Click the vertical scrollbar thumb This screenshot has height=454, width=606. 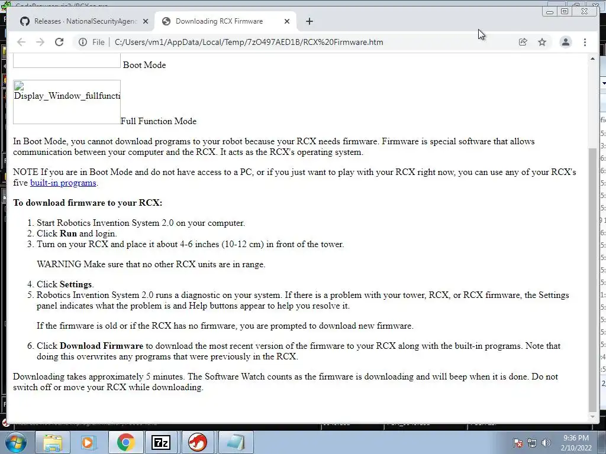click(592, 280)
